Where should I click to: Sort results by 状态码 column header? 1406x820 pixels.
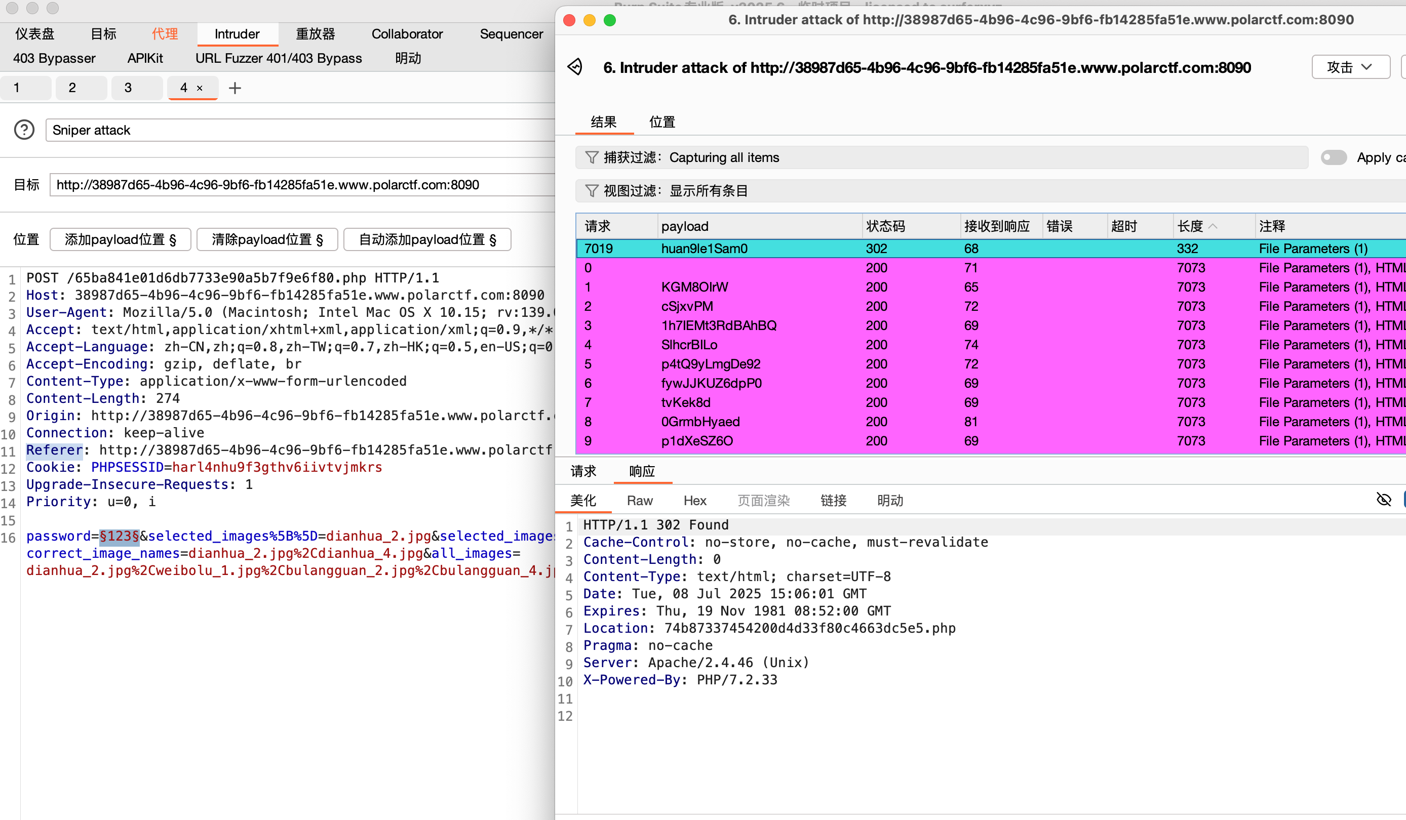pyautogui.click(x=885, y=226)
